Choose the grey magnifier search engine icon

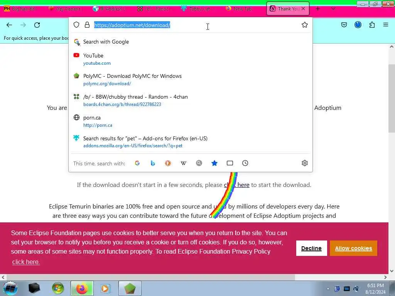pyautogui.click(x=199, y=163)
